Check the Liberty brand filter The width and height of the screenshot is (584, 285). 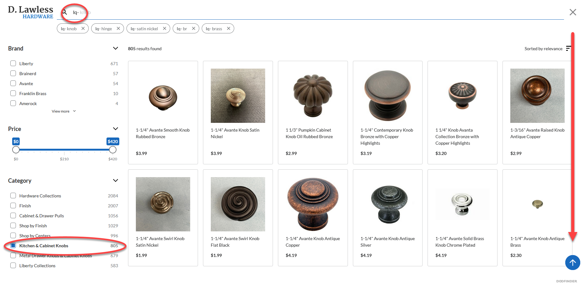pos(13,63)
